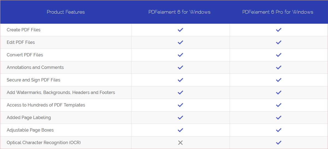Screen dimensions: 328x149
Task: Click Secure and Sign checkmark for standard version
Action: 180,80
